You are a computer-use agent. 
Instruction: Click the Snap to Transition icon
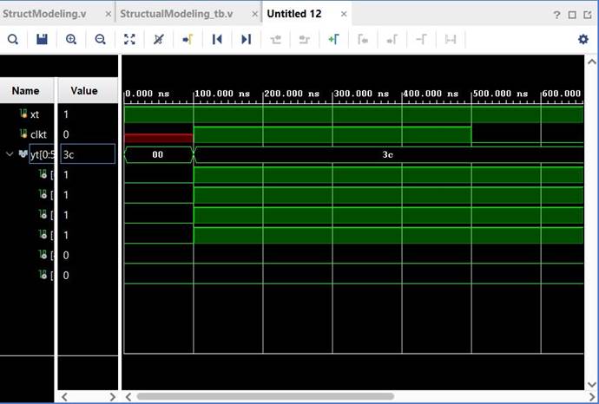(451, 39)
